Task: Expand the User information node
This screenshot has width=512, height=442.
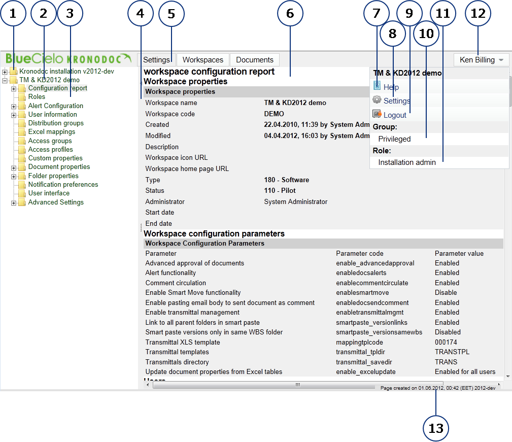Action: click(x=14, y=115)
